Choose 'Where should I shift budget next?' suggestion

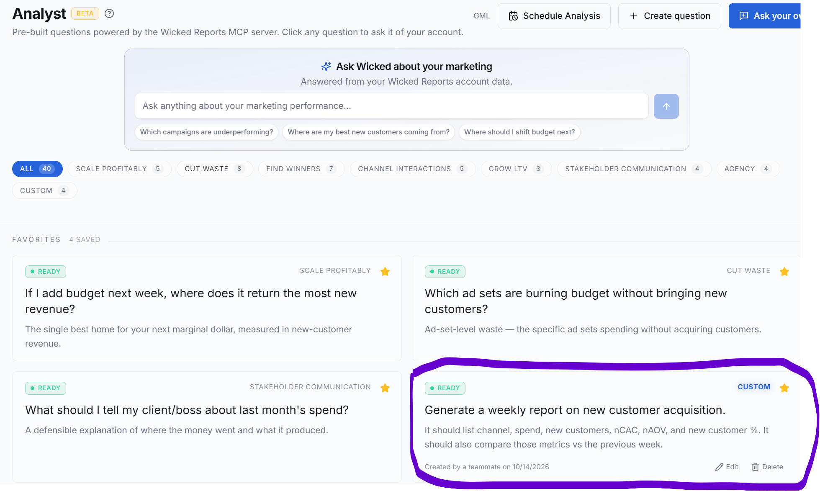point(519,132)
